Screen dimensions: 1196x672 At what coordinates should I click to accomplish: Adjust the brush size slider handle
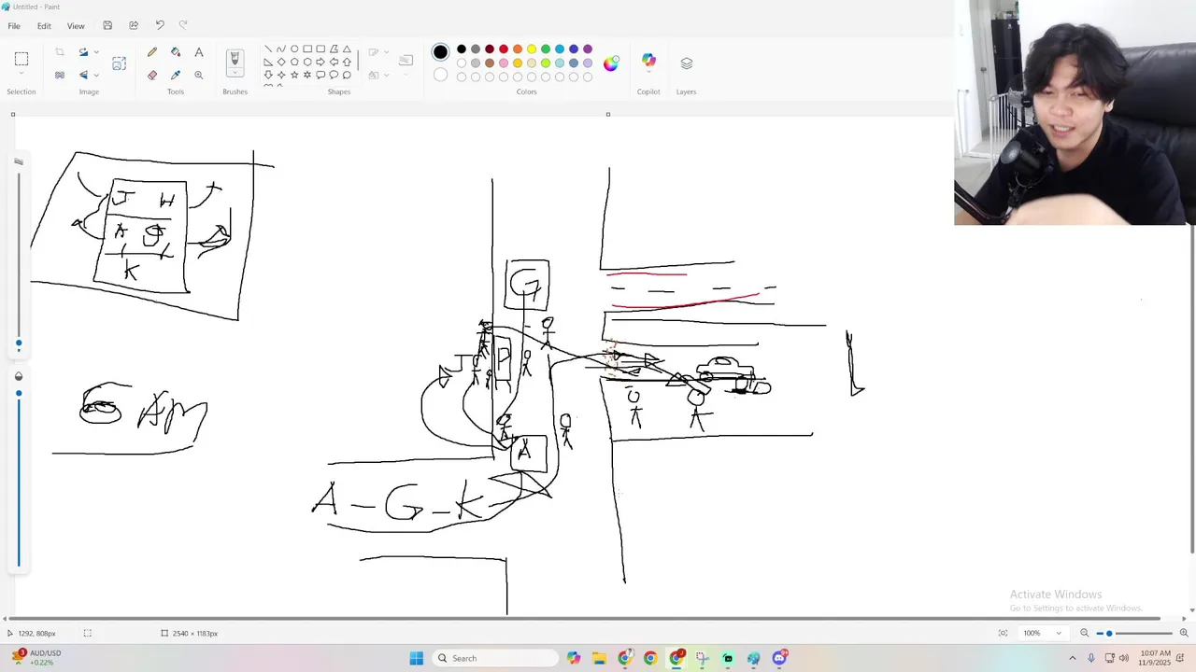[18, 343]
